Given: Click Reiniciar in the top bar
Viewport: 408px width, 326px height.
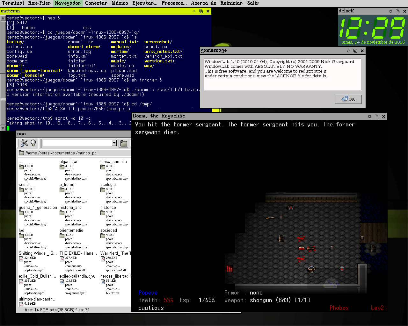Looking at the screenshot, I should (x=231, y=3).
